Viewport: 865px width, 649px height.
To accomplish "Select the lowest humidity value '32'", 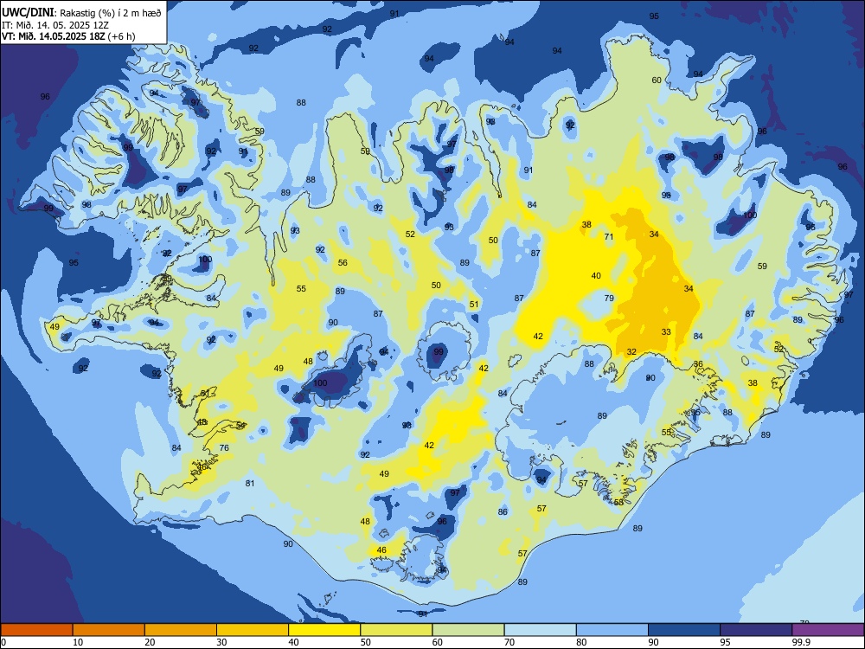I will [x=631, y=351].
